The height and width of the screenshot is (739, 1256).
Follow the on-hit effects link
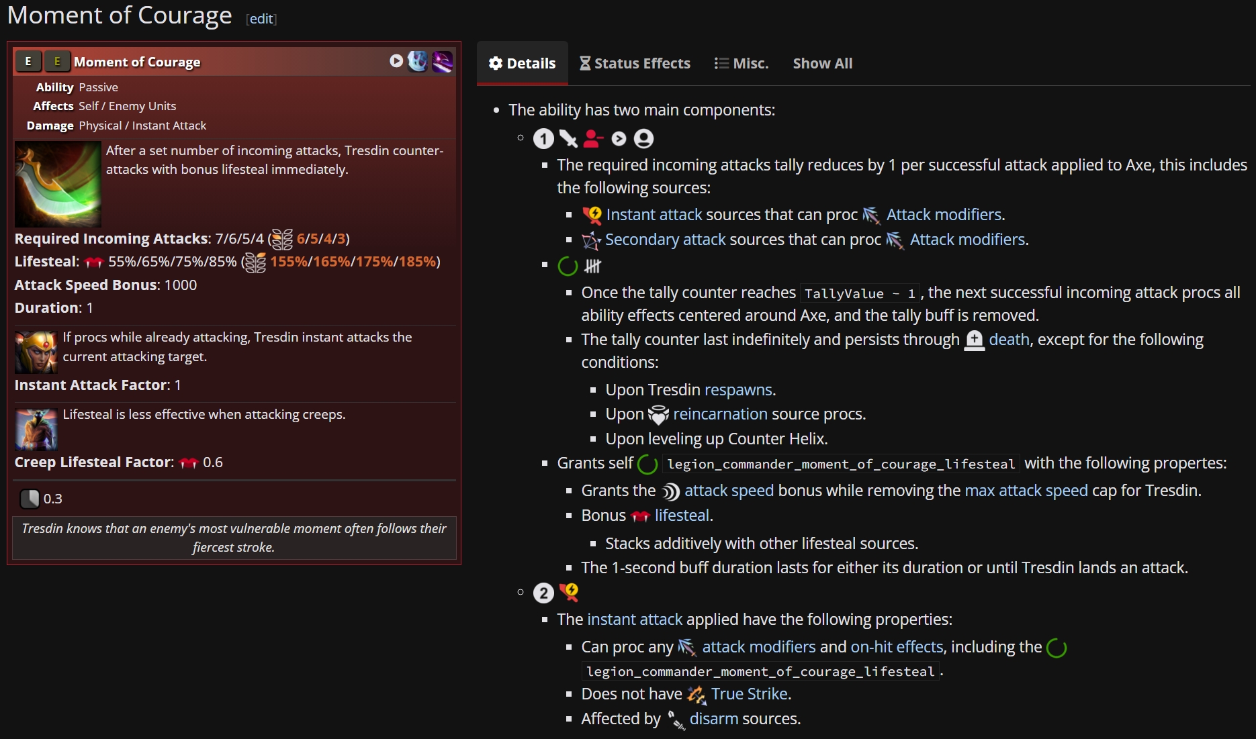pyautogui.click(x=897, y=647)
